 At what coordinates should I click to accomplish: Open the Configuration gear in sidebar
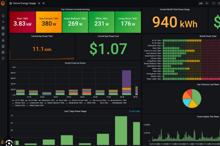(x=3, y=52)
